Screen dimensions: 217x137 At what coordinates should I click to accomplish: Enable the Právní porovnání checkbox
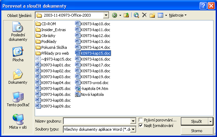[141, 120]
